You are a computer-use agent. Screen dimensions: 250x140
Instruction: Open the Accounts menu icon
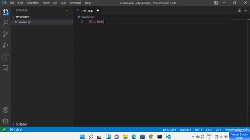click(x=5, y=110)
